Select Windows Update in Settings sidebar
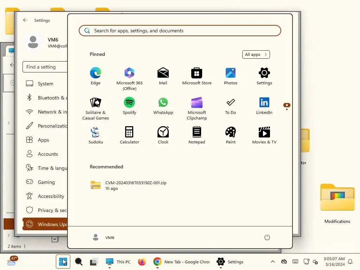Screen dimensions: 360x270 pyautogui.click(x=45, y=224)
